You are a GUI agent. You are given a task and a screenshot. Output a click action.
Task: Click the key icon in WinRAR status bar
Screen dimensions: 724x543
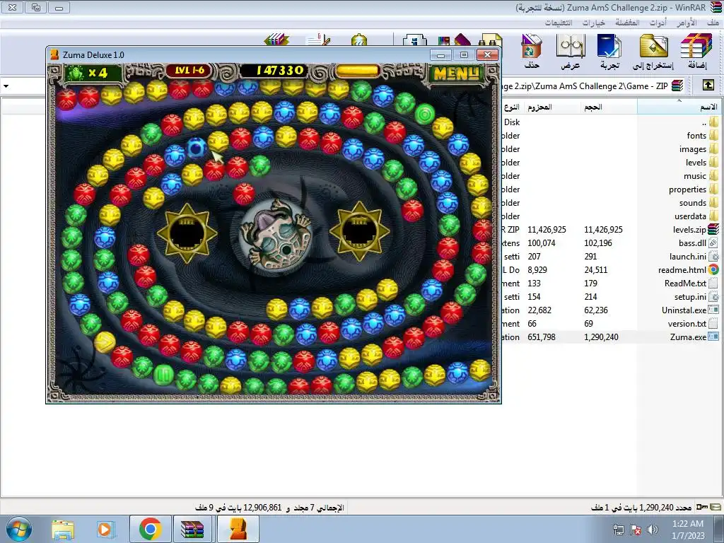[702, 507]
